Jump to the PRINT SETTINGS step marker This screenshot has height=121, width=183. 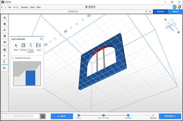[103, 115]
